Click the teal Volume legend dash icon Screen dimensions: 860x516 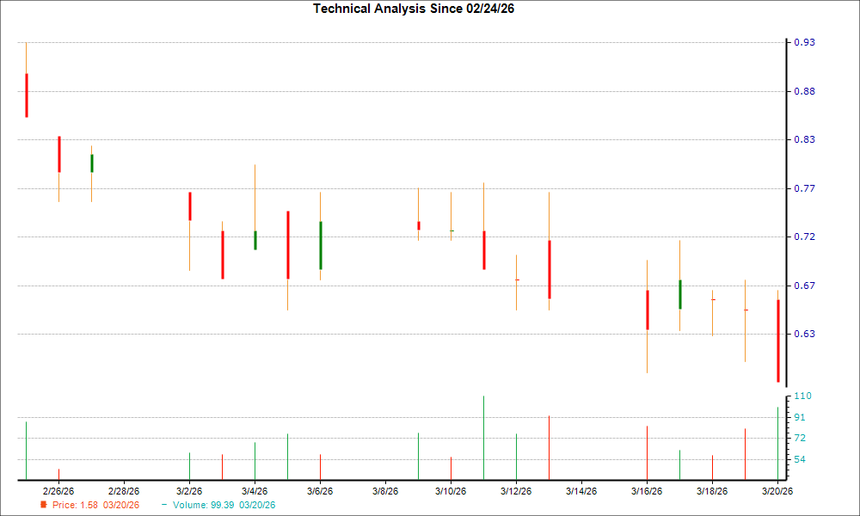(x=163, y=506)
